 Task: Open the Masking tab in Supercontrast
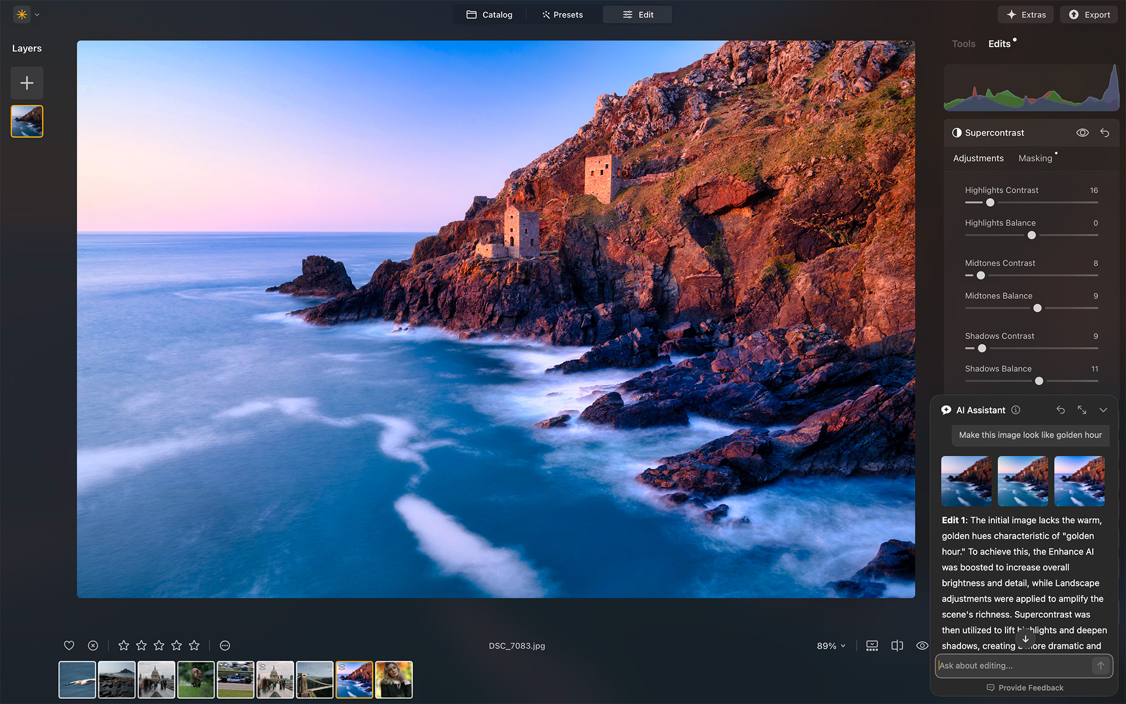click(x=1036, y=158)
